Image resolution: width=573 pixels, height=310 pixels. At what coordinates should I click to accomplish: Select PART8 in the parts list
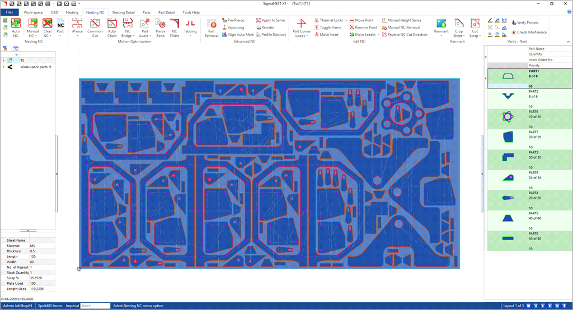(530, 241)
